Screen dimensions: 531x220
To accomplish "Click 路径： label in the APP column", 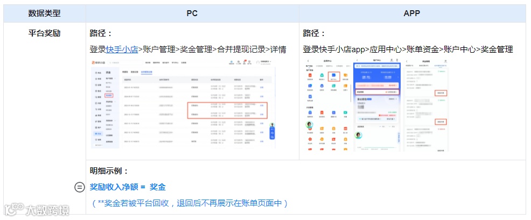I will (x=315, y=33).
